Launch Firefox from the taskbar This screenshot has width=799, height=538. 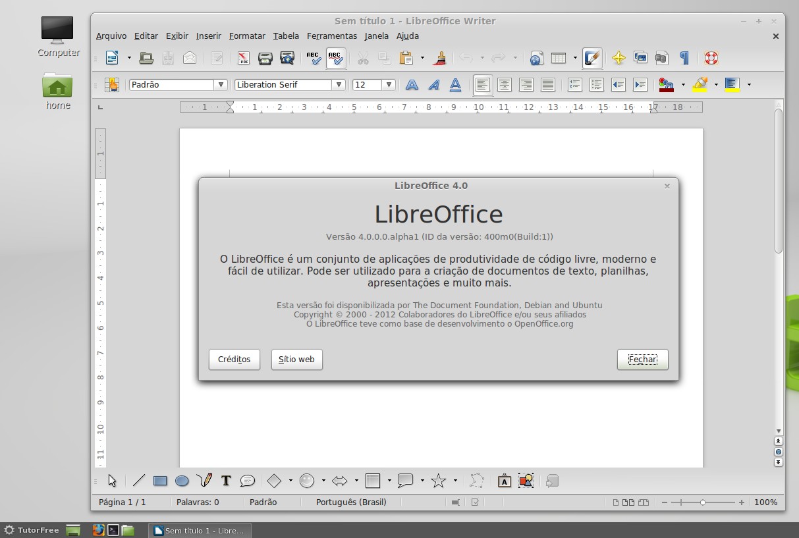[x=98, y=530]
